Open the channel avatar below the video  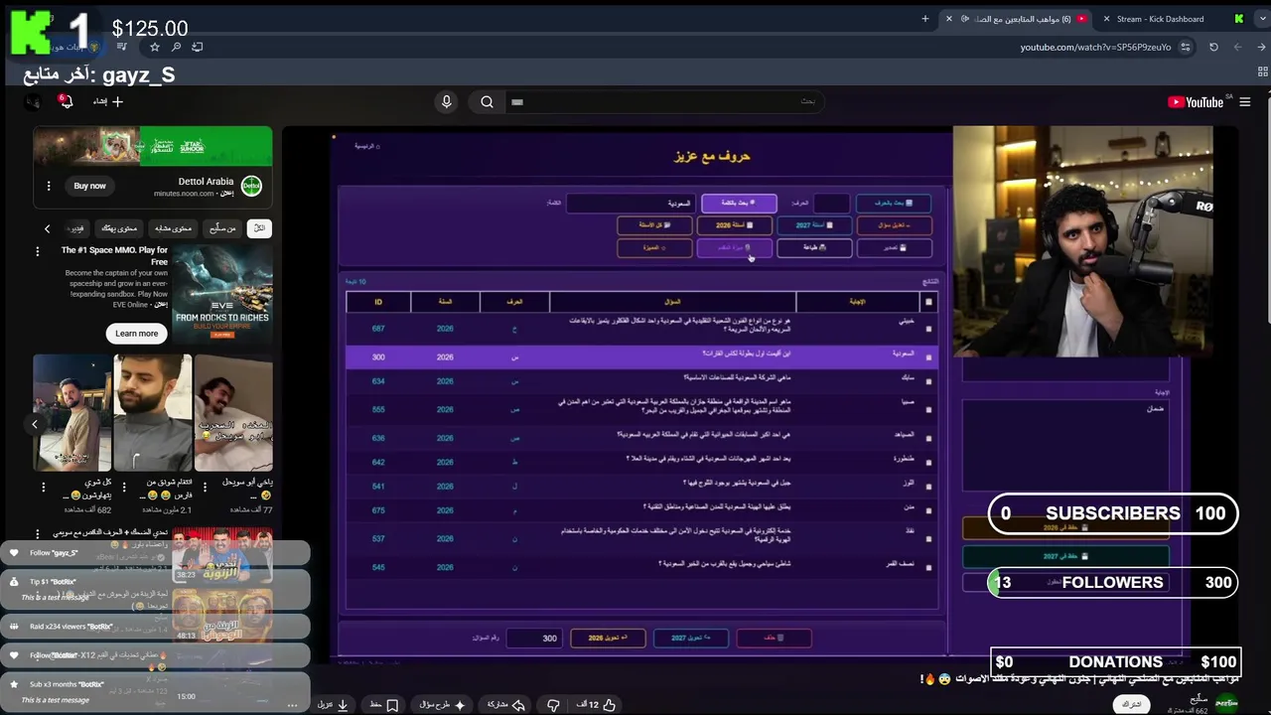pyautogui.click(x=1227, y=703)
